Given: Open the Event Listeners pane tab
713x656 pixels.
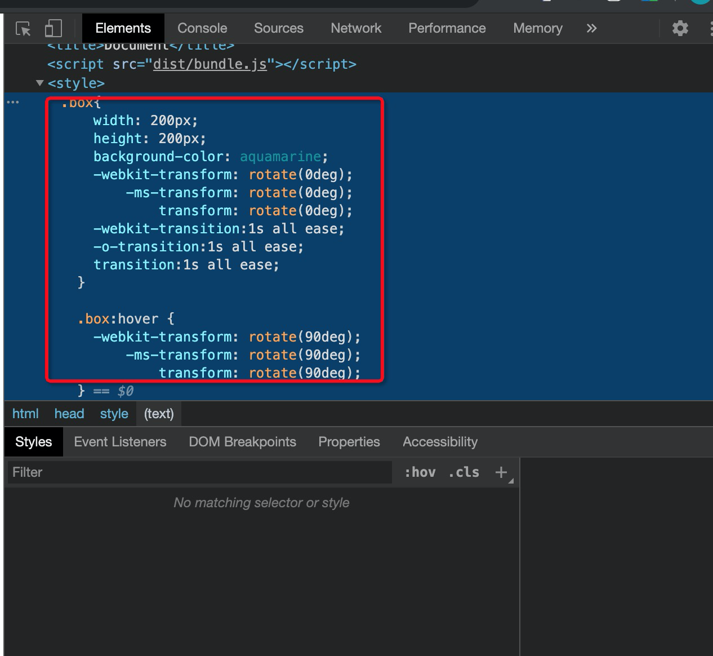Looking at the screenshot, I should [120, 442].
